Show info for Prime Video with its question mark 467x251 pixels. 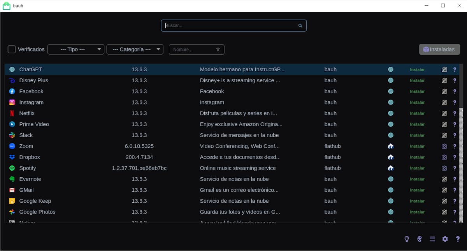tap(455, 124)
